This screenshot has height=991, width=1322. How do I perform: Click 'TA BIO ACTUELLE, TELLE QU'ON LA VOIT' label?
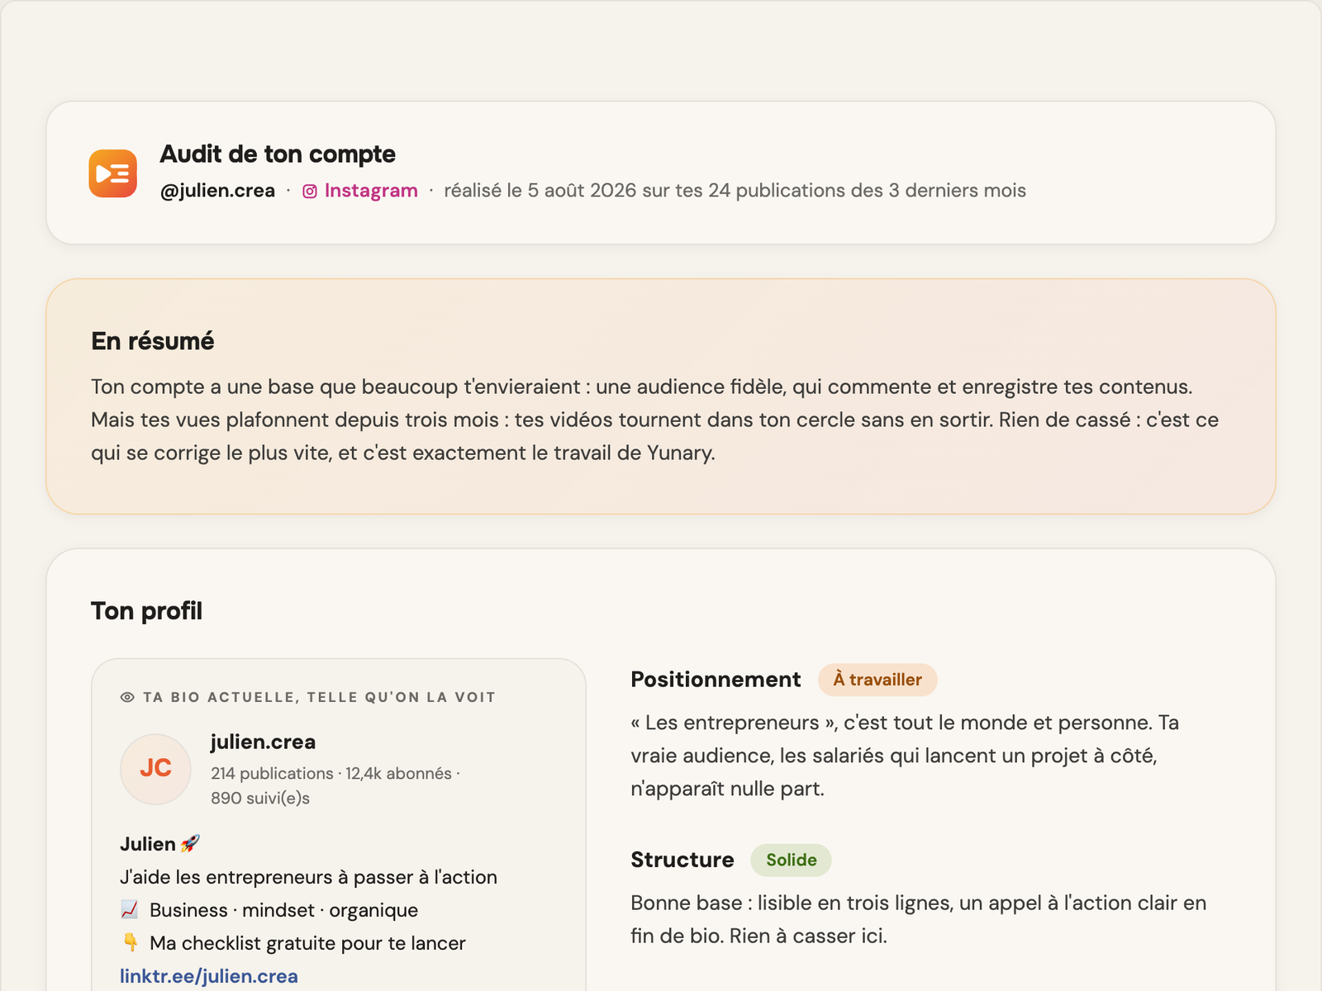319,697
